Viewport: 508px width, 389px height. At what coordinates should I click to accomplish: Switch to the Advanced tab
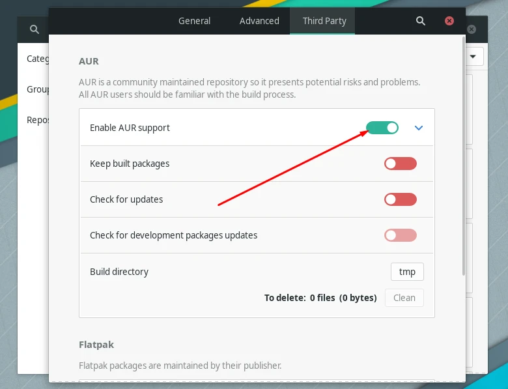[x=259, y=21]
